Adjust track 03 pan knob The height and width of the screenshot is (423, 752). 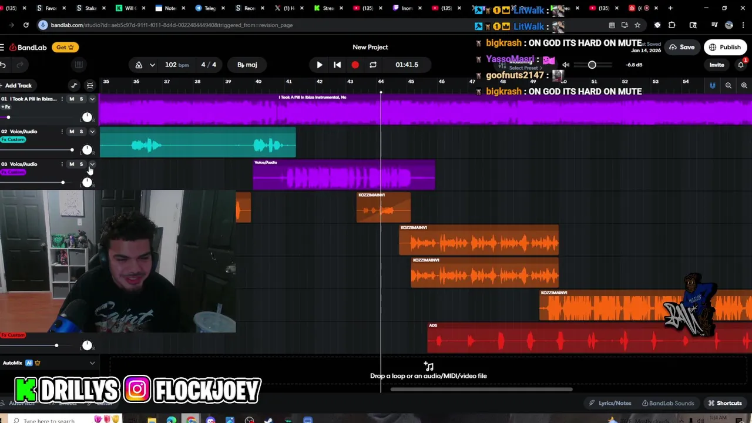click(87, 183)
